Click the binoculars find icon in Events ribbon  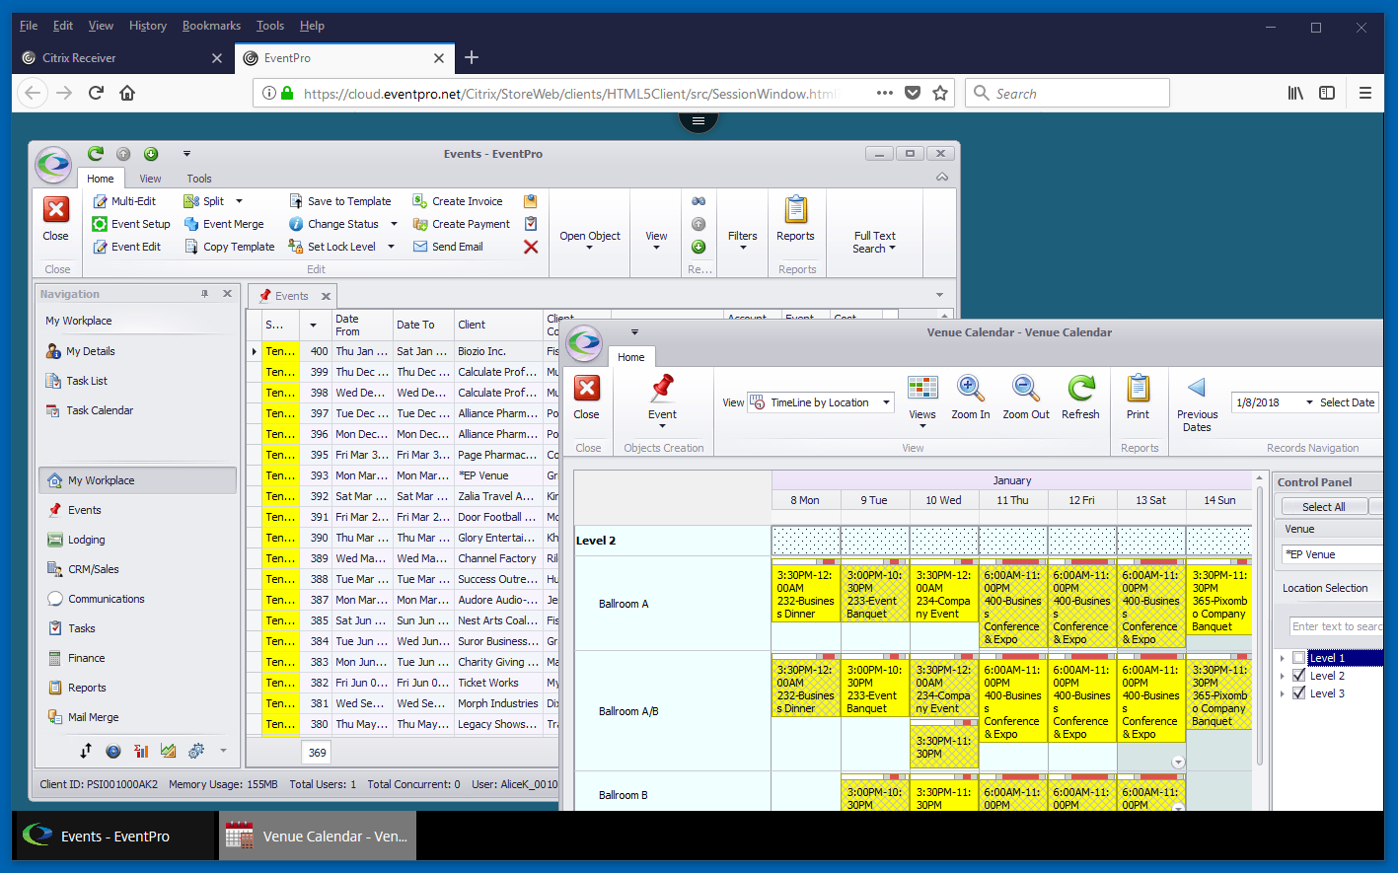click(699, 201)
